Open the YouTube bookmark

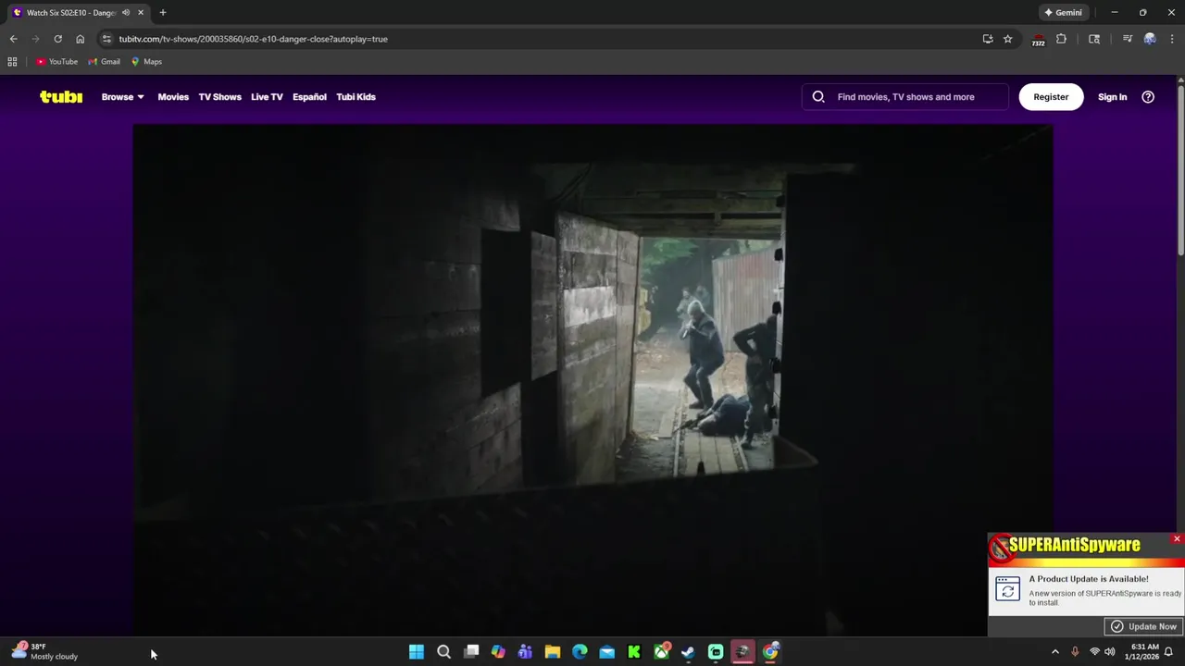point(56,61)
